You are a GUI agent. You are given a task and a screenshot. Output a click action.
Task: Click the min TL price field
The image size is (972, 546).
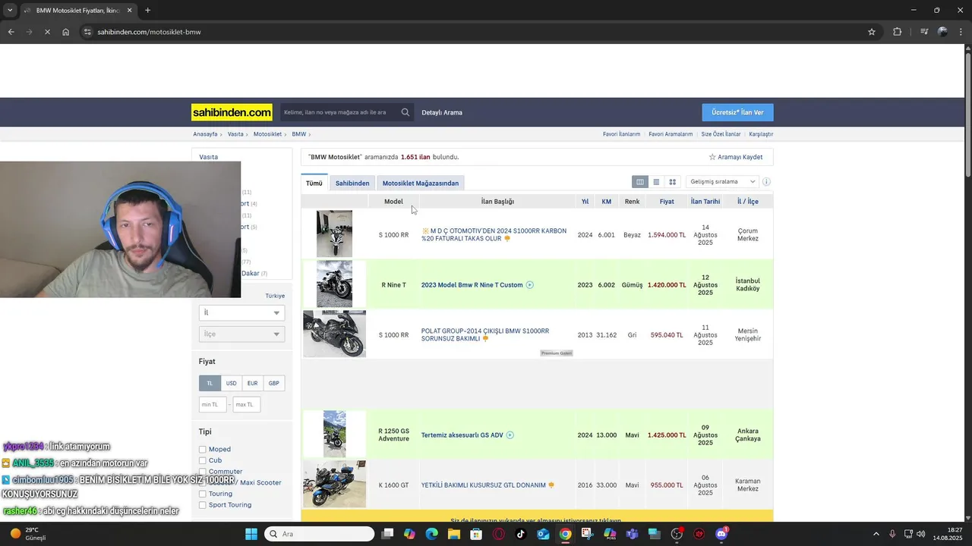point(213,405)
